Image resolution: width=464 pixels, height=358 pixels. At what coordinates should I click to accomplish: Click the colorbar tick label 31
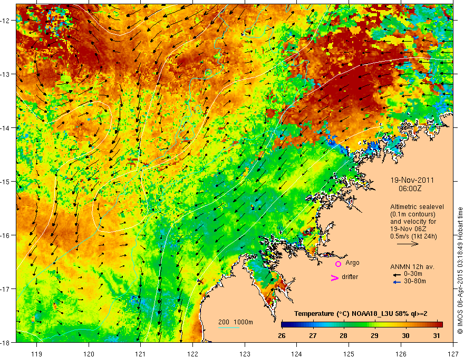(436, 335)
